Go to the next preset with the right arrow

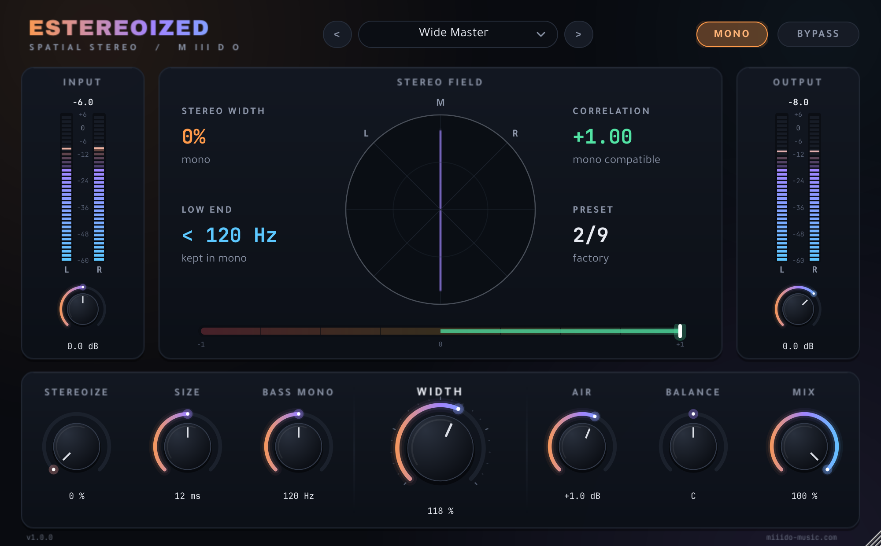pos(578,34)
